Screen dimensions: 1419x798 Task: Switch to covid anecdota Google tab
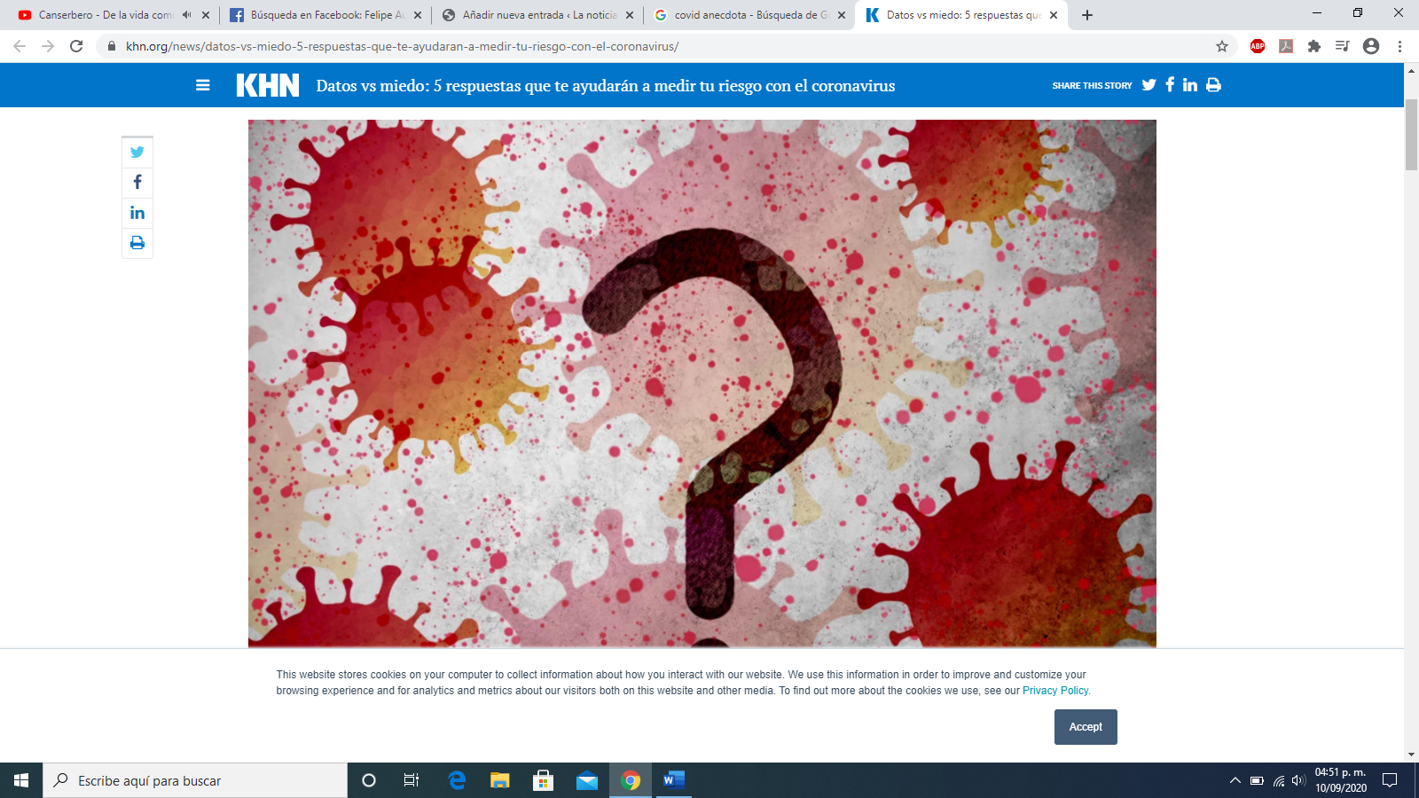745,15
